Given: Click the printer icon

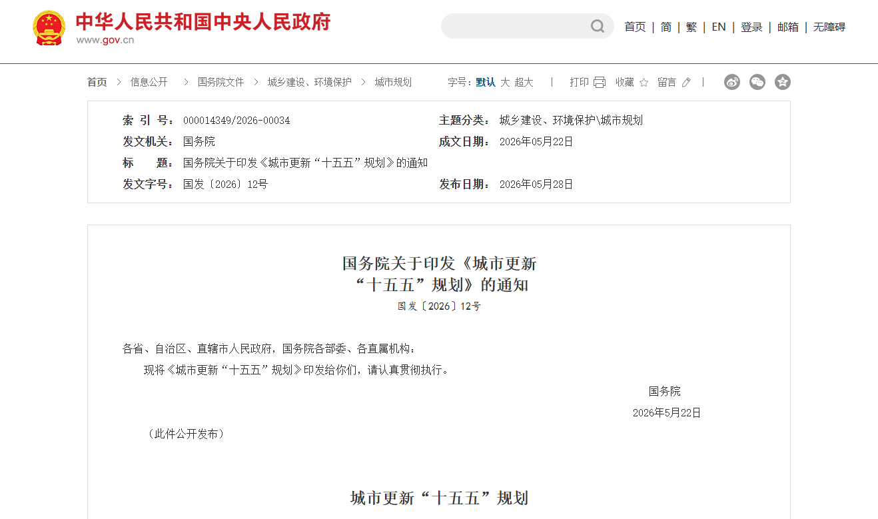Looking at the screenshot, I should pos(600,82).
